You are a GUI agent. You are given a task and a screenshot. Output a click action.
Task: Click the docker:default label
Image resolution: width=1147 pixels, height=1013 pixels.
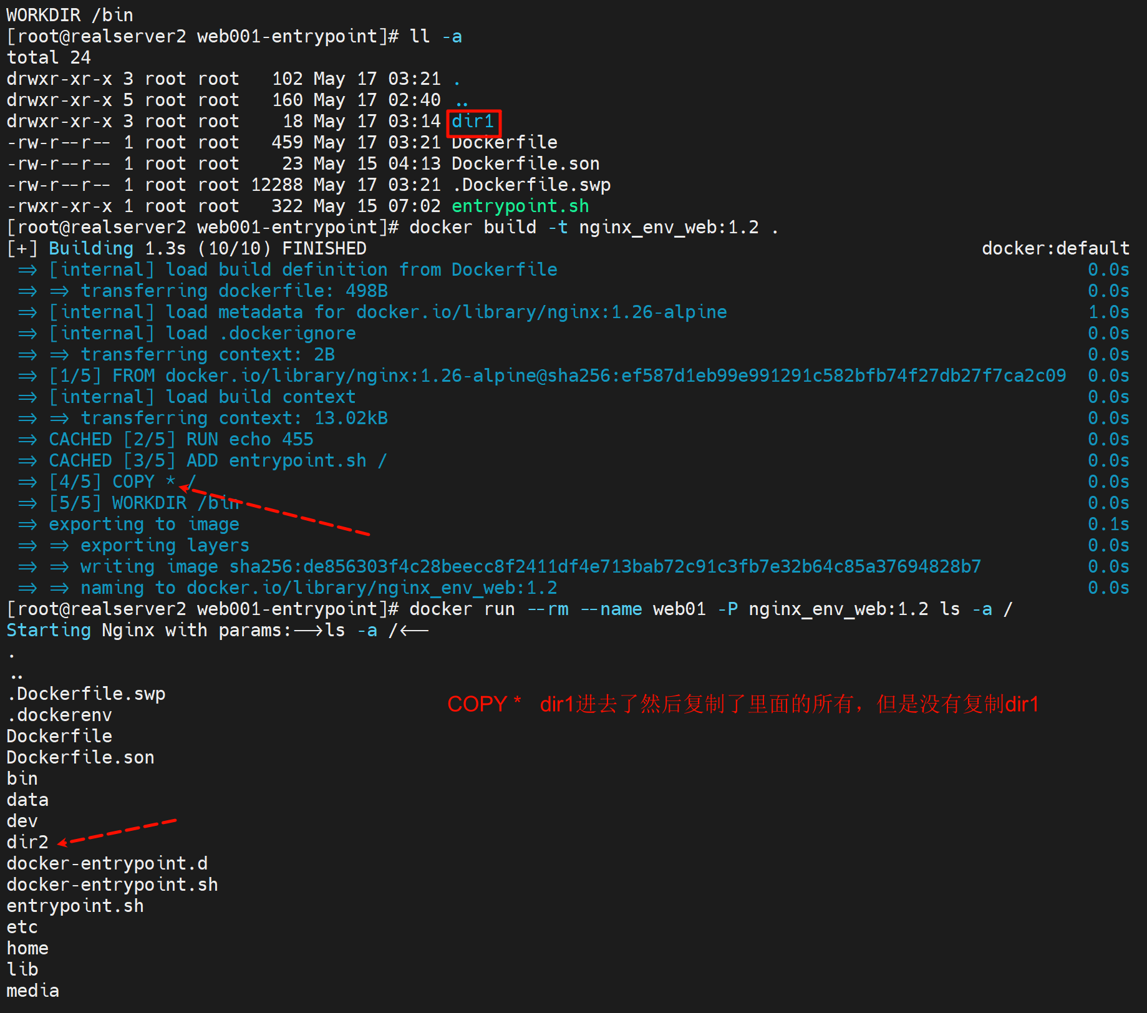1055,248
